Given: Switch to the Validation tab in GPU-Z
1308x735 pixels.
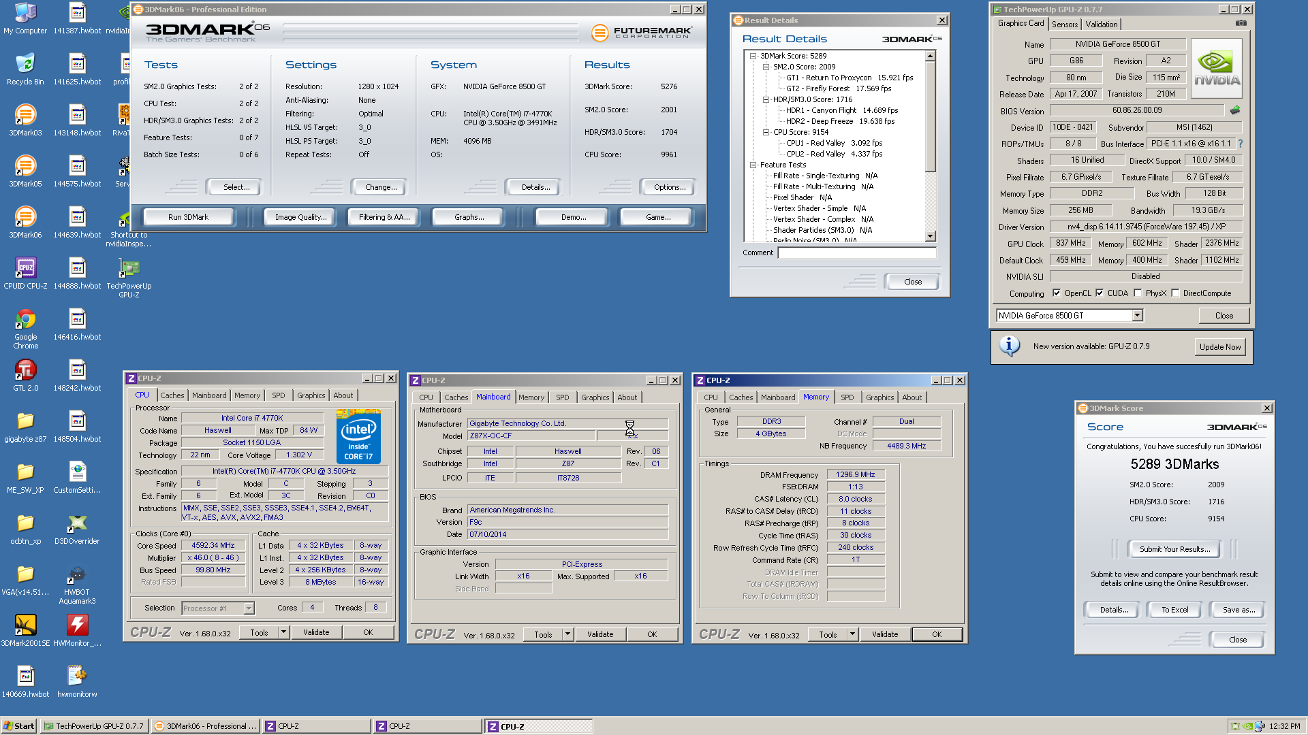Looking at the screenshot, I should [1101, 24].
